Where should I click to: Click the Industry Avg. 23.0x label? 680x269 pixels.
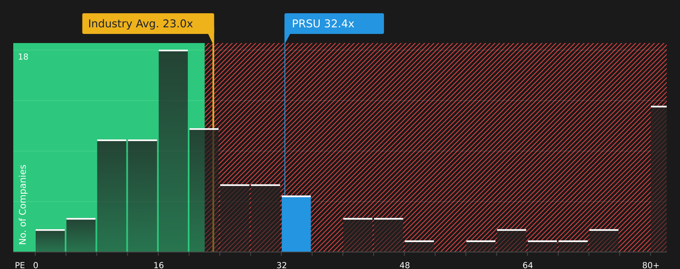pos(148,24)
